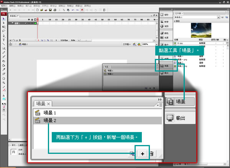Select the Hand tool
This screenshot has width=230, height=168.
[x=4, y=78]
